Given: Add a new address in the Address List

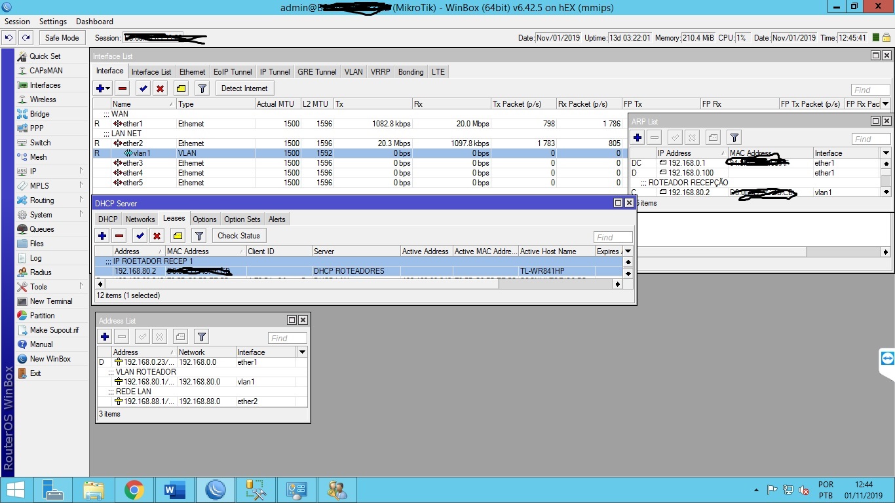Looking at the screenshot, I should tap(104, 337).
